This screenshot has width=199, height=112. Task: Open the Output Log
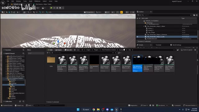(19, 105)
